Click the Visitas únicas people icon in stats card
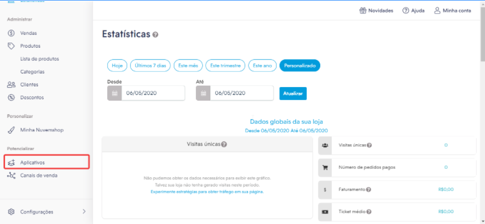 point(325,145)
